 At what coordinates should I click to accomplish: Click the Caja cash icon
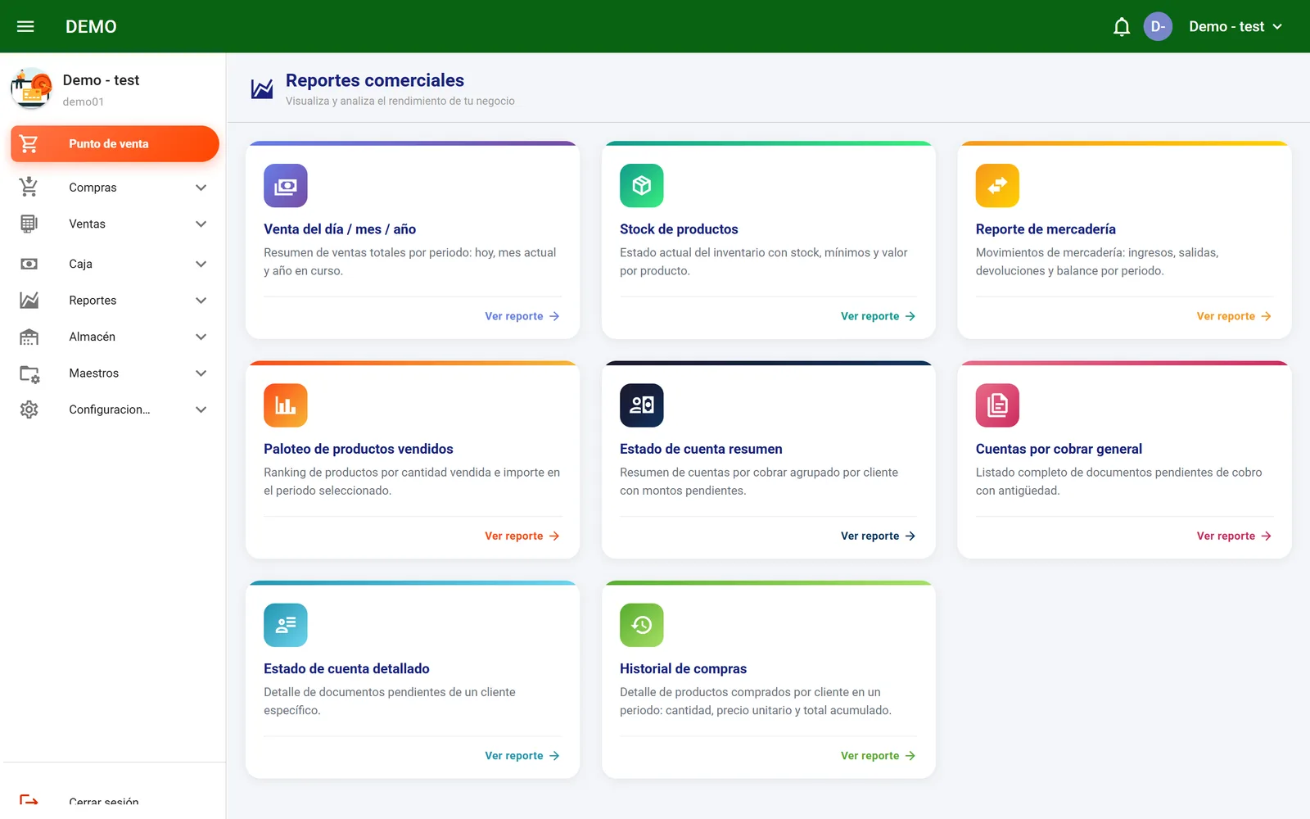[x=29, y=264]
